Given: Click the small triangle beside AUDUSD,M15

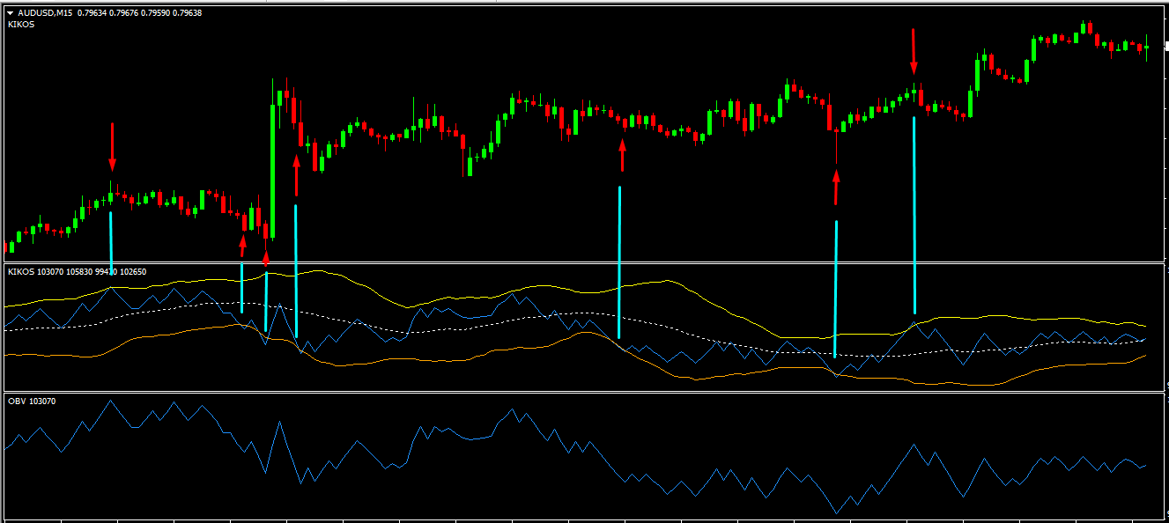Looking at the screenshot, I should (10, 13).
